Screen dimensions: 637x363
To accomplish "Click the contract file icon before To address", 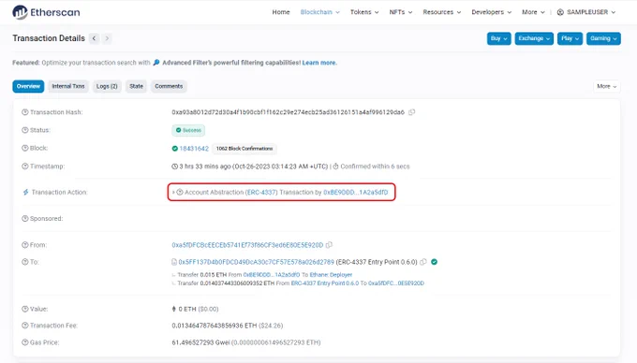I will point(174,262).
